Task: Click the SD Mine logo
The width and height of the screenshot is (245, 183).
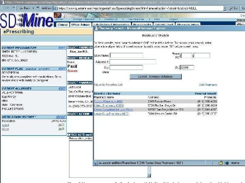Action: tap(27, 20)
